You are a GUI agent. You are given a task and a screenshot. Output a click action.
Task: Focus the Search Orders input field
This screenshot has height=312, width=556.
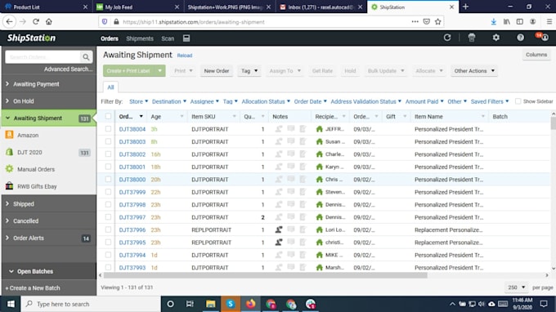point(43,57)
